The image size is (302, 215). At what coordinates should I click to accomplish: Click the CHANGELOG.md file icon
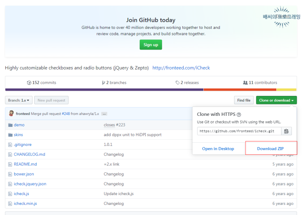coord(10,154)
